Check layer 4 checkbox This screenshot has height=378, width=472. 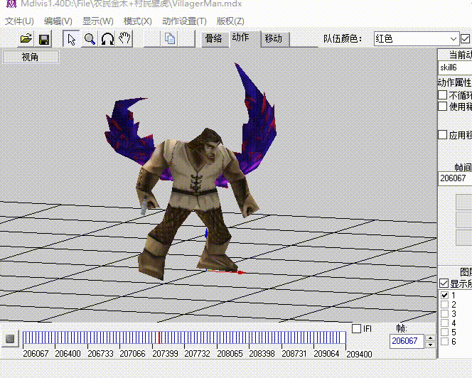click(444, 323)
